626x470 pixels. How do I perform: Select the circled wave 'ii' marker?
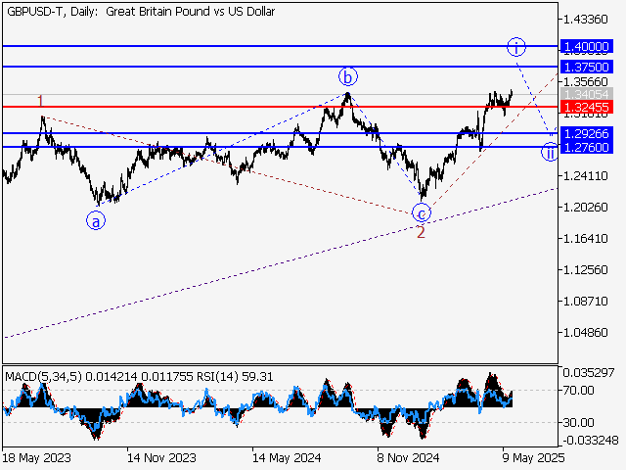click(x=551, y=152)
